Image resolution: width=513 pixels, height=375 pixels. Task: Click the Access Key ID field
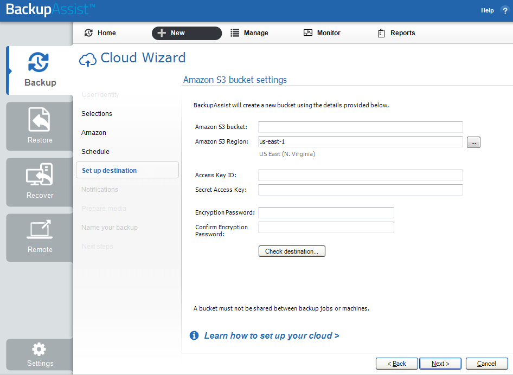(x=360, y=175)
